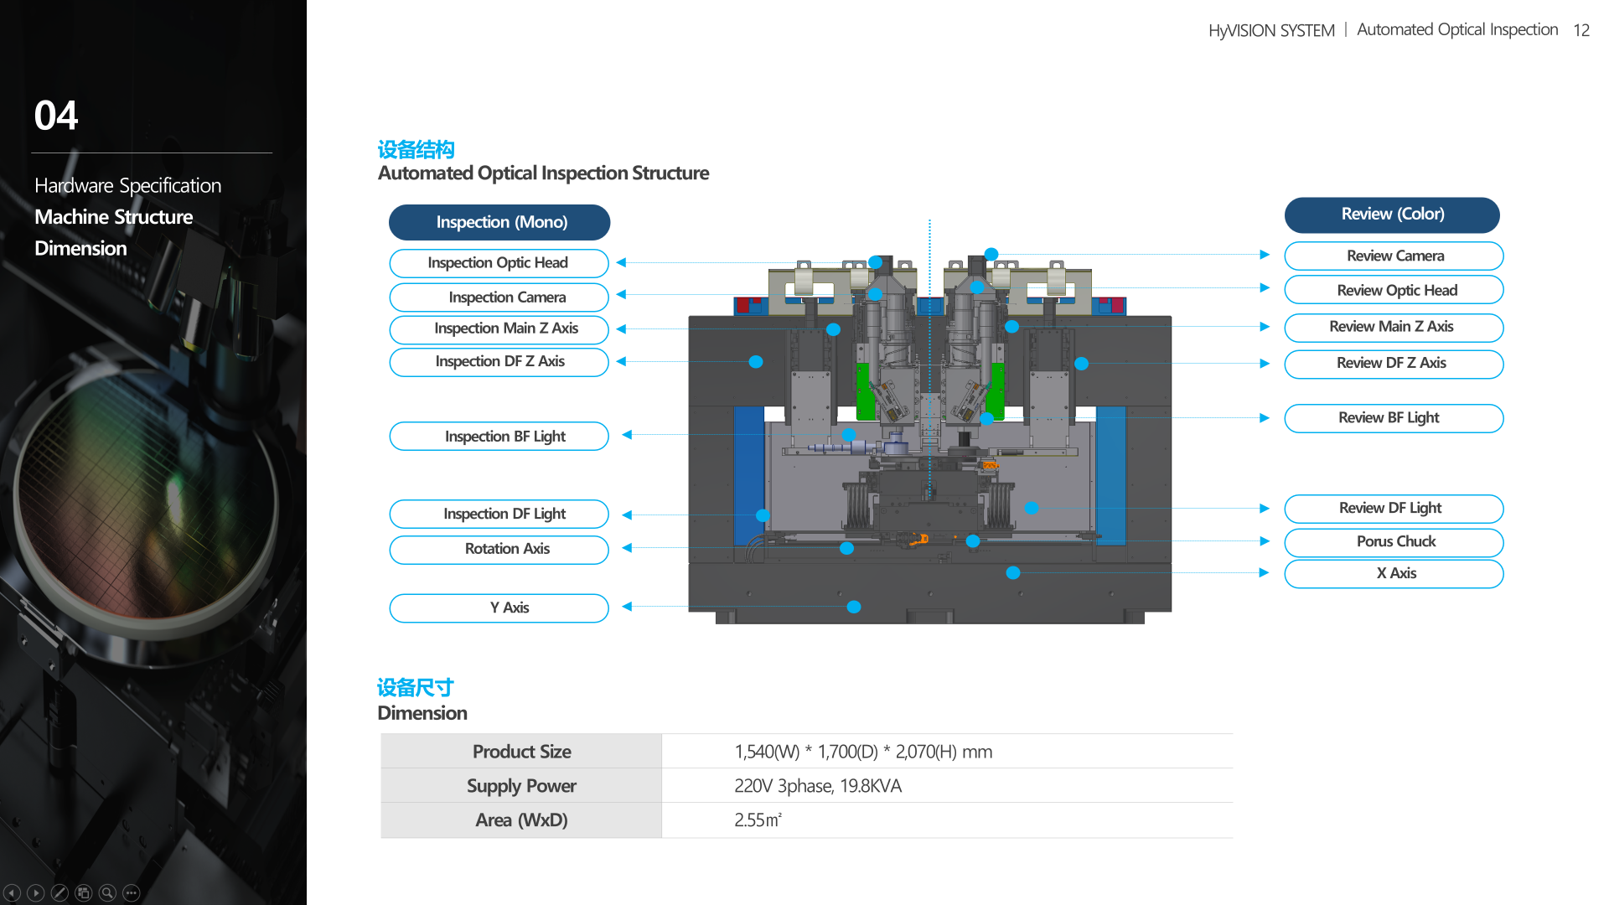Click the 设备结构 heading
Image resolution: width=1609 pixels, height=905 pixels.
pos(416,150)
